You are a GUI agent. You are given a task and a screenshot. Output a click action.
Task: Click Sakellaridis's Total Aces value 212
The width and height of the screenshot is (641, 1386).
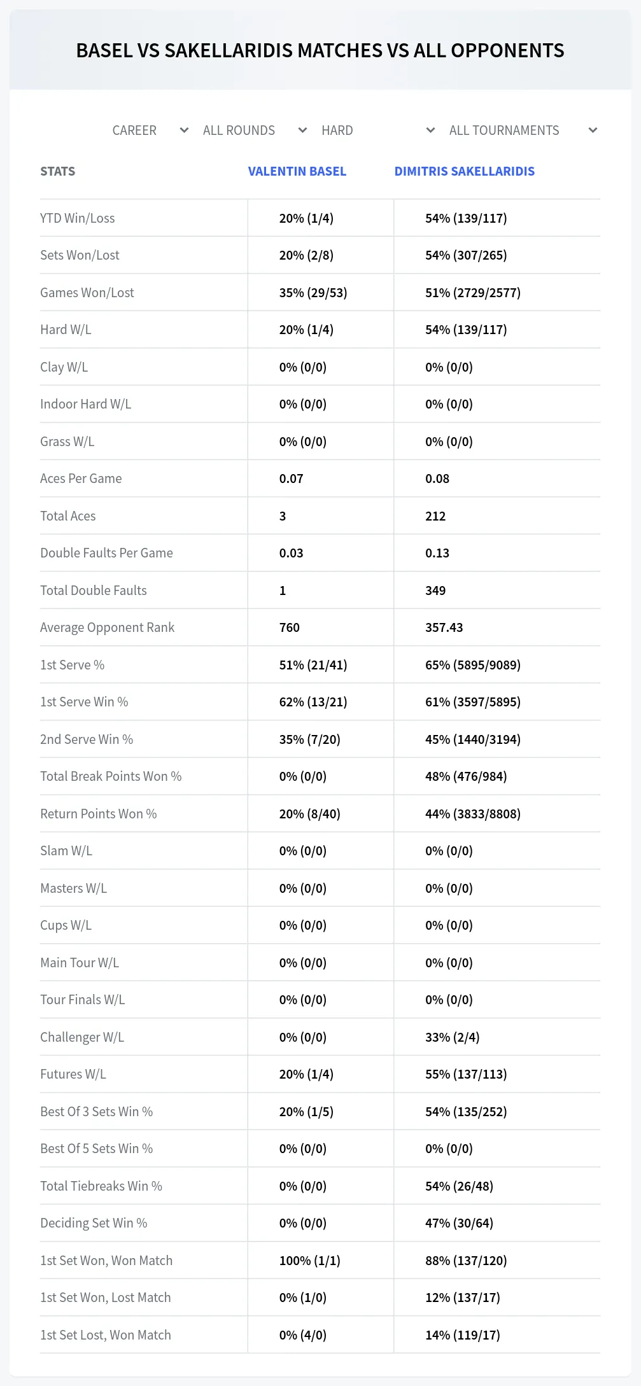tap(435, 516)
